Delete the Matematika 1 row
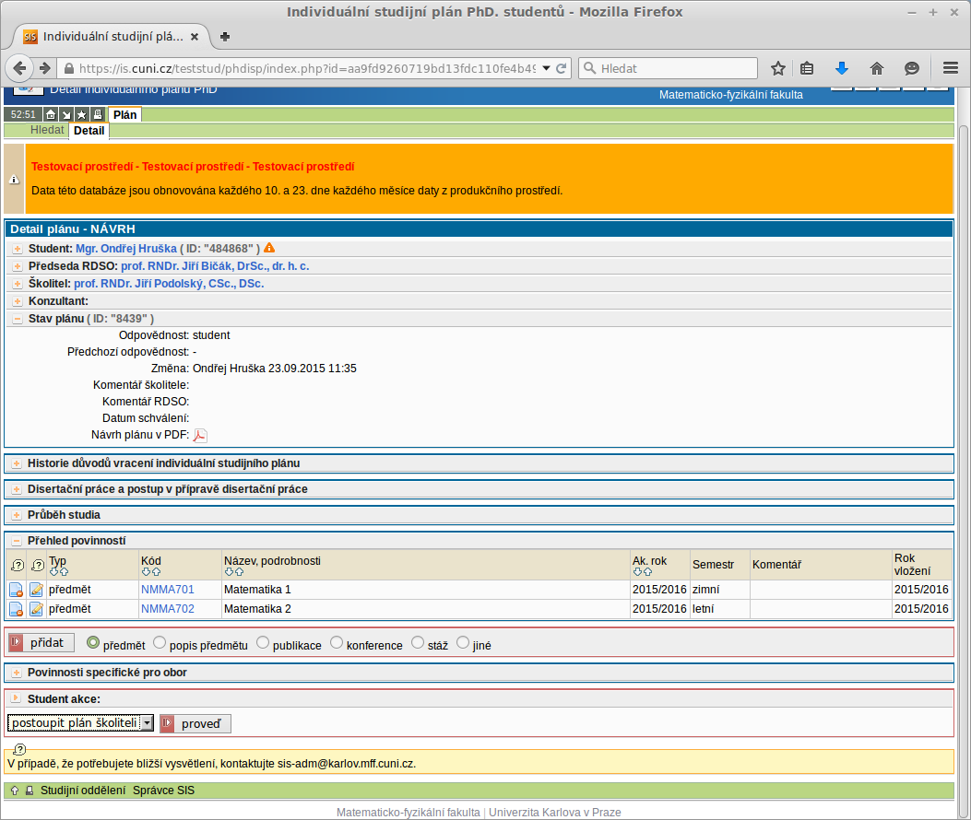Viewport: 971px width, 820px height. point(16,590)
